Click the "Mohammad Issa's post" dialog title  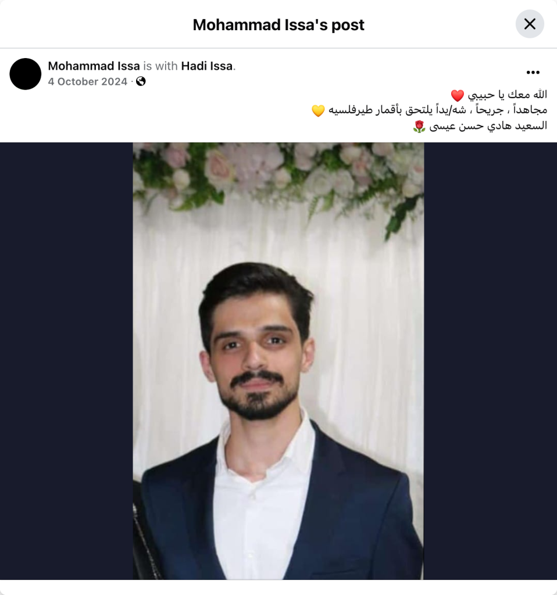click(278, 24)
